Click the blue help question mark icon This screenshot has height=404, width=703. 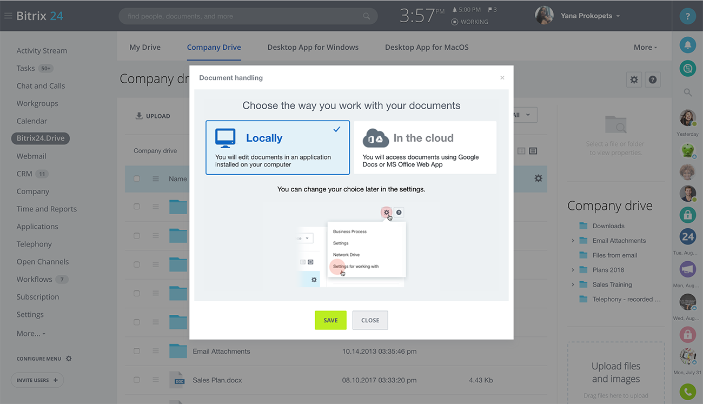point(687,16)
